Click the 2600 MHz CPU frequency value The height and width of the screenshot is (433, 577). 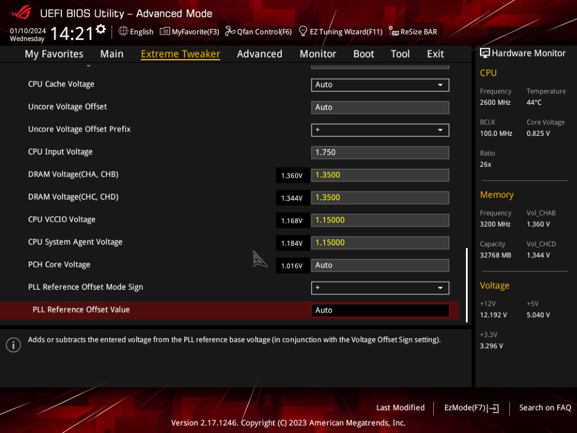click(x=495, y=102)
